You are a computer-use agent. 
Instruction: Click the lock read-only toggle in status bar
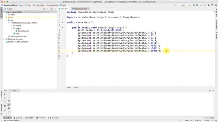[x=213, y=121]
